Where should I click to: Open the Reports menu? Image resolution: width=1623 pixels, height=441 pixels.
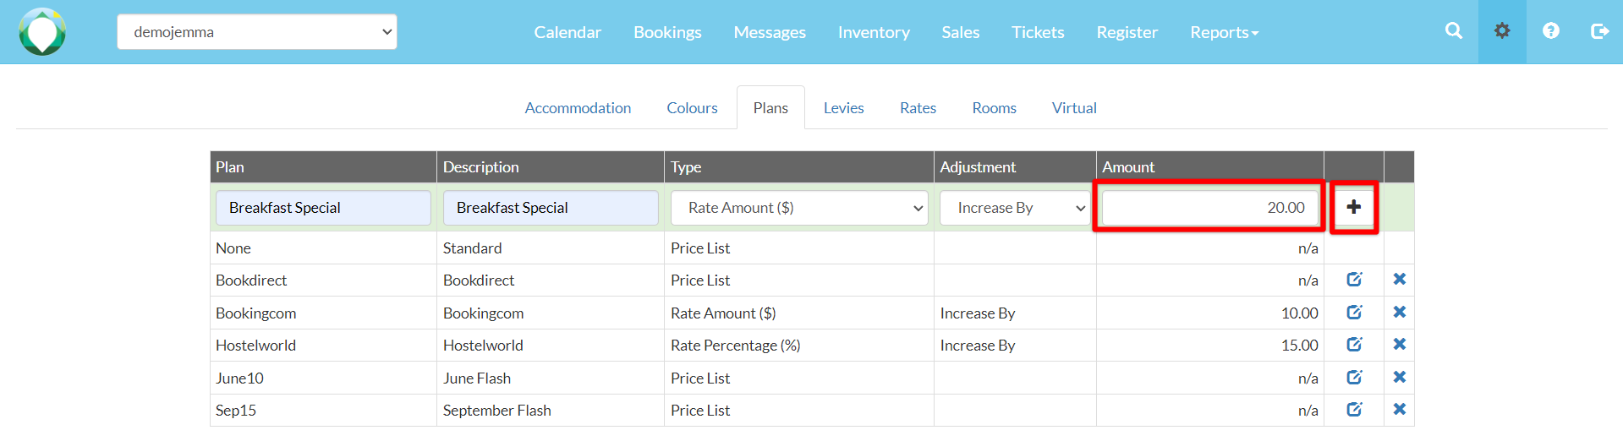point(1223,32)
